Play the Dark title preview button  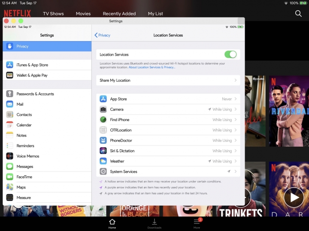[294, 197]
